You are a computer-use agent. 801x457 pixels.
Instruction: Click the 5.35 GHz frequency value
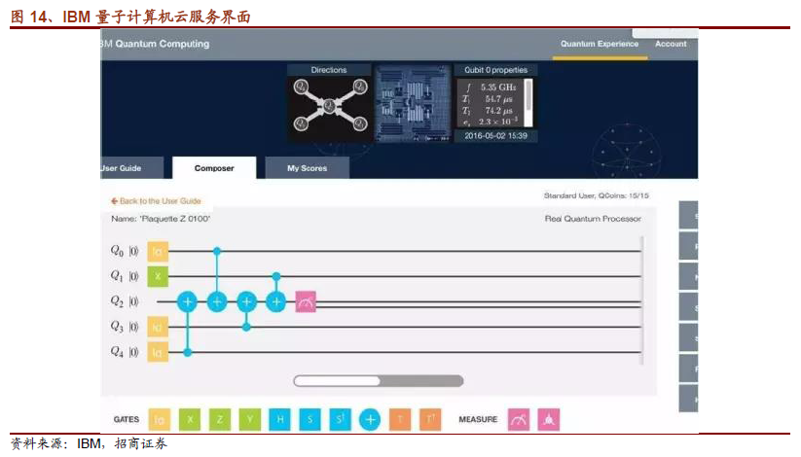pyautogui.click(x=498, y=88)
